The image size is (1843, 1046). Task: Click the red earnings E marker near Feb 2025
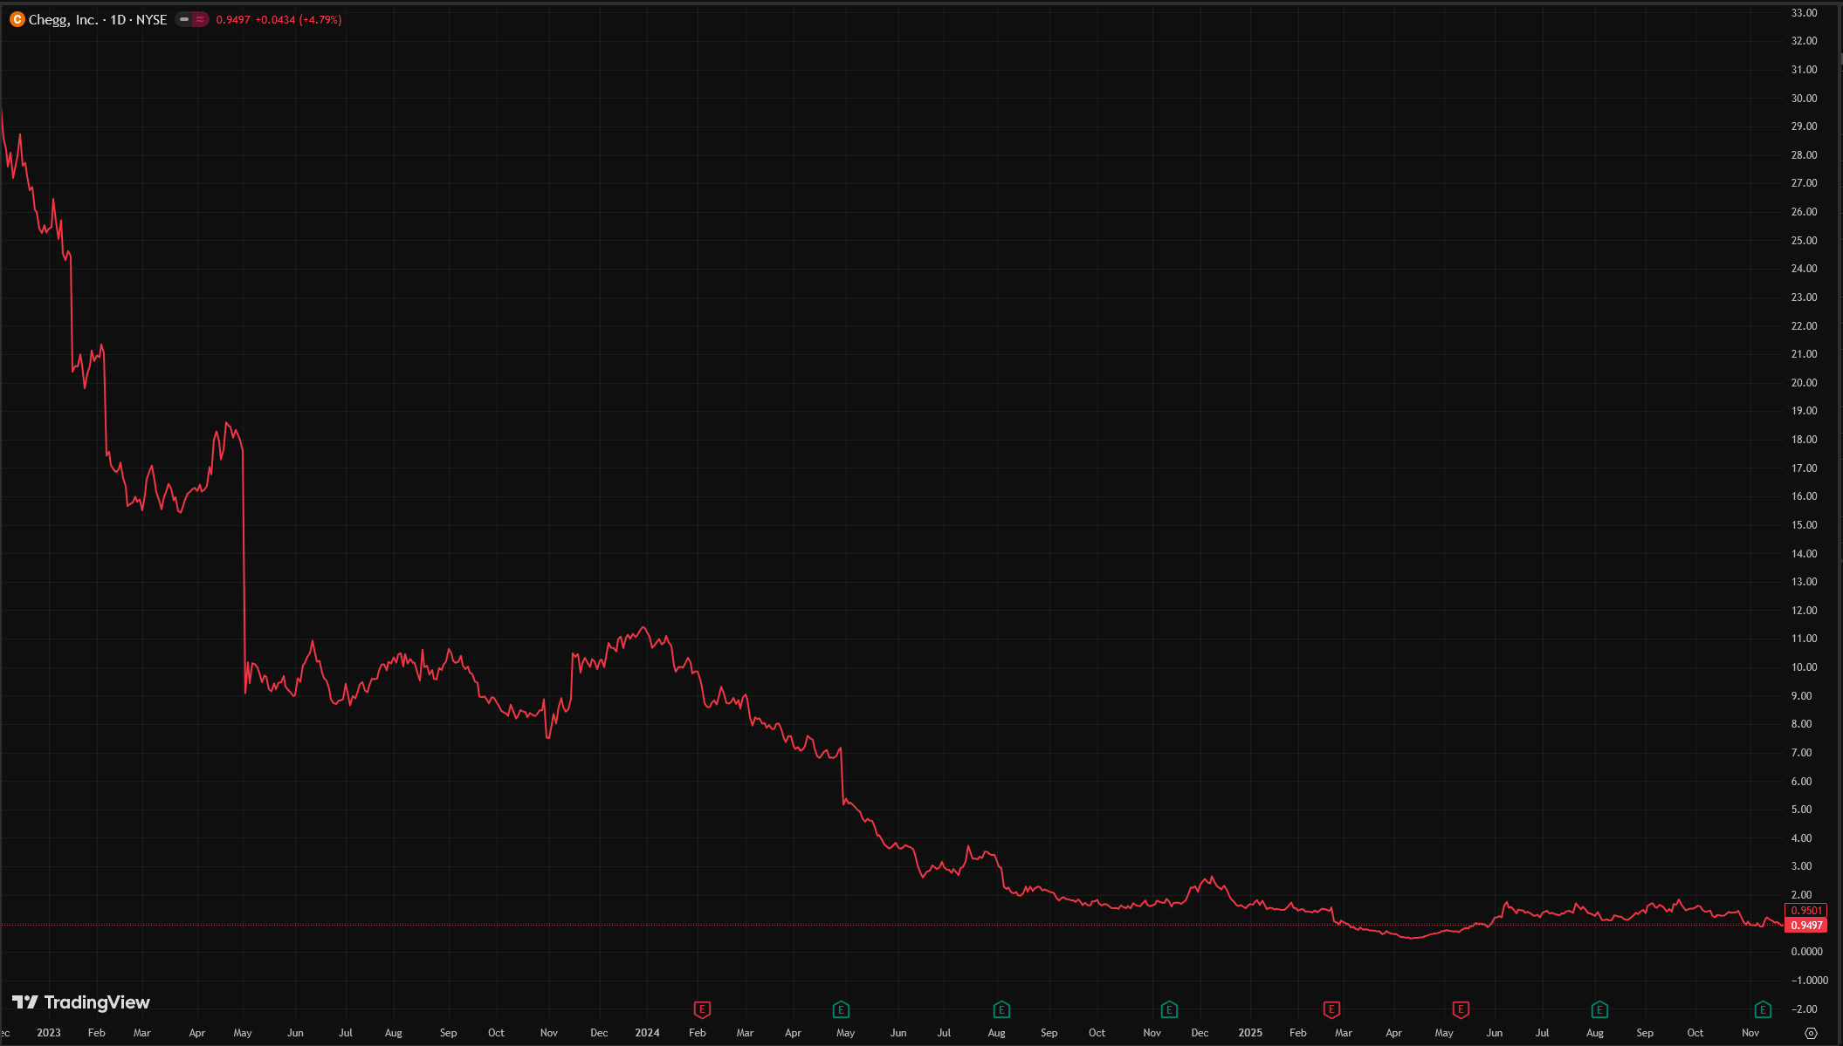[1331, 1008]
